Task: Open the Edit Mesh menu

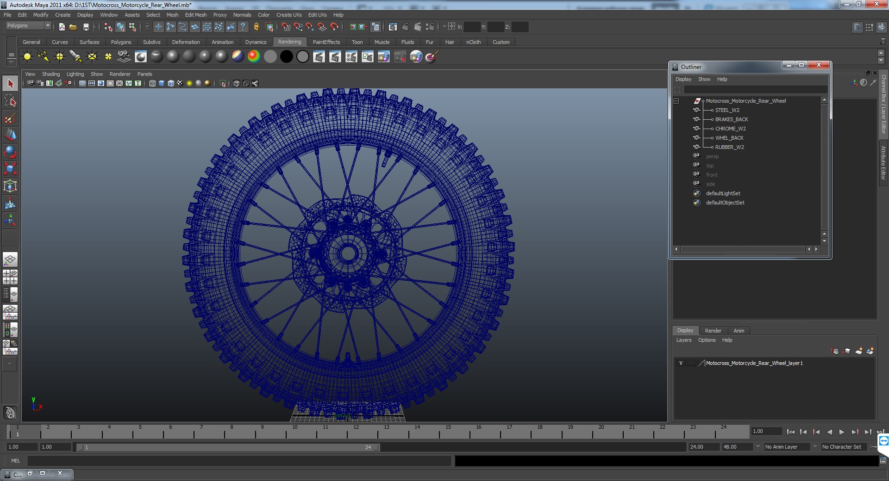Action: coord(196,15)
